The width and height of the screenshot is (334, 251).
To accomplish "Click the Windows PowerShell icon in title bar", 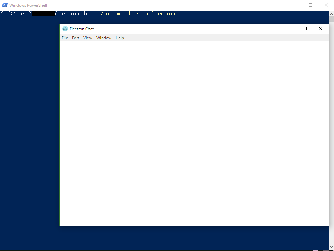I will [5, 5].
